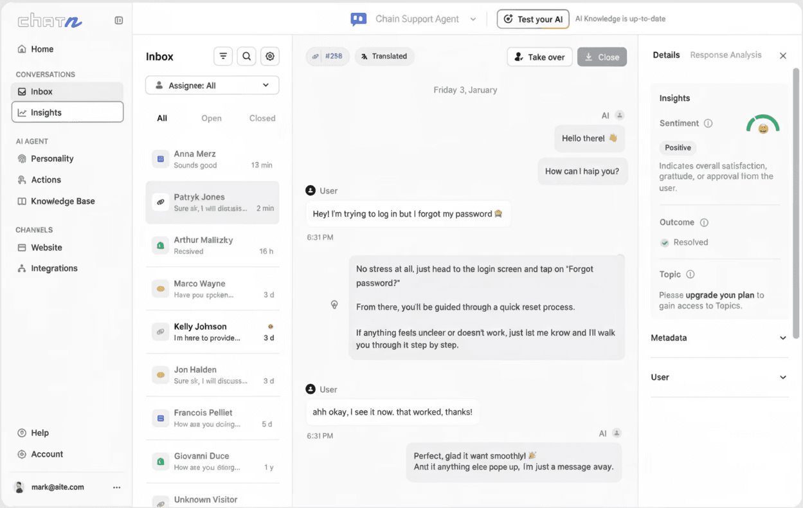Viewport: 803px width, 508px height.
Task: Click the Translated chip
Action: point(384,56)
